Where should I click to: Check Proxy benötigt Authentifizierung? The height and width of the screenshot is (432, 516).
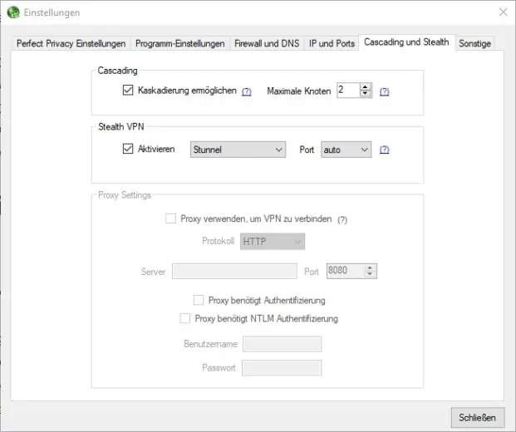point(198,300)
